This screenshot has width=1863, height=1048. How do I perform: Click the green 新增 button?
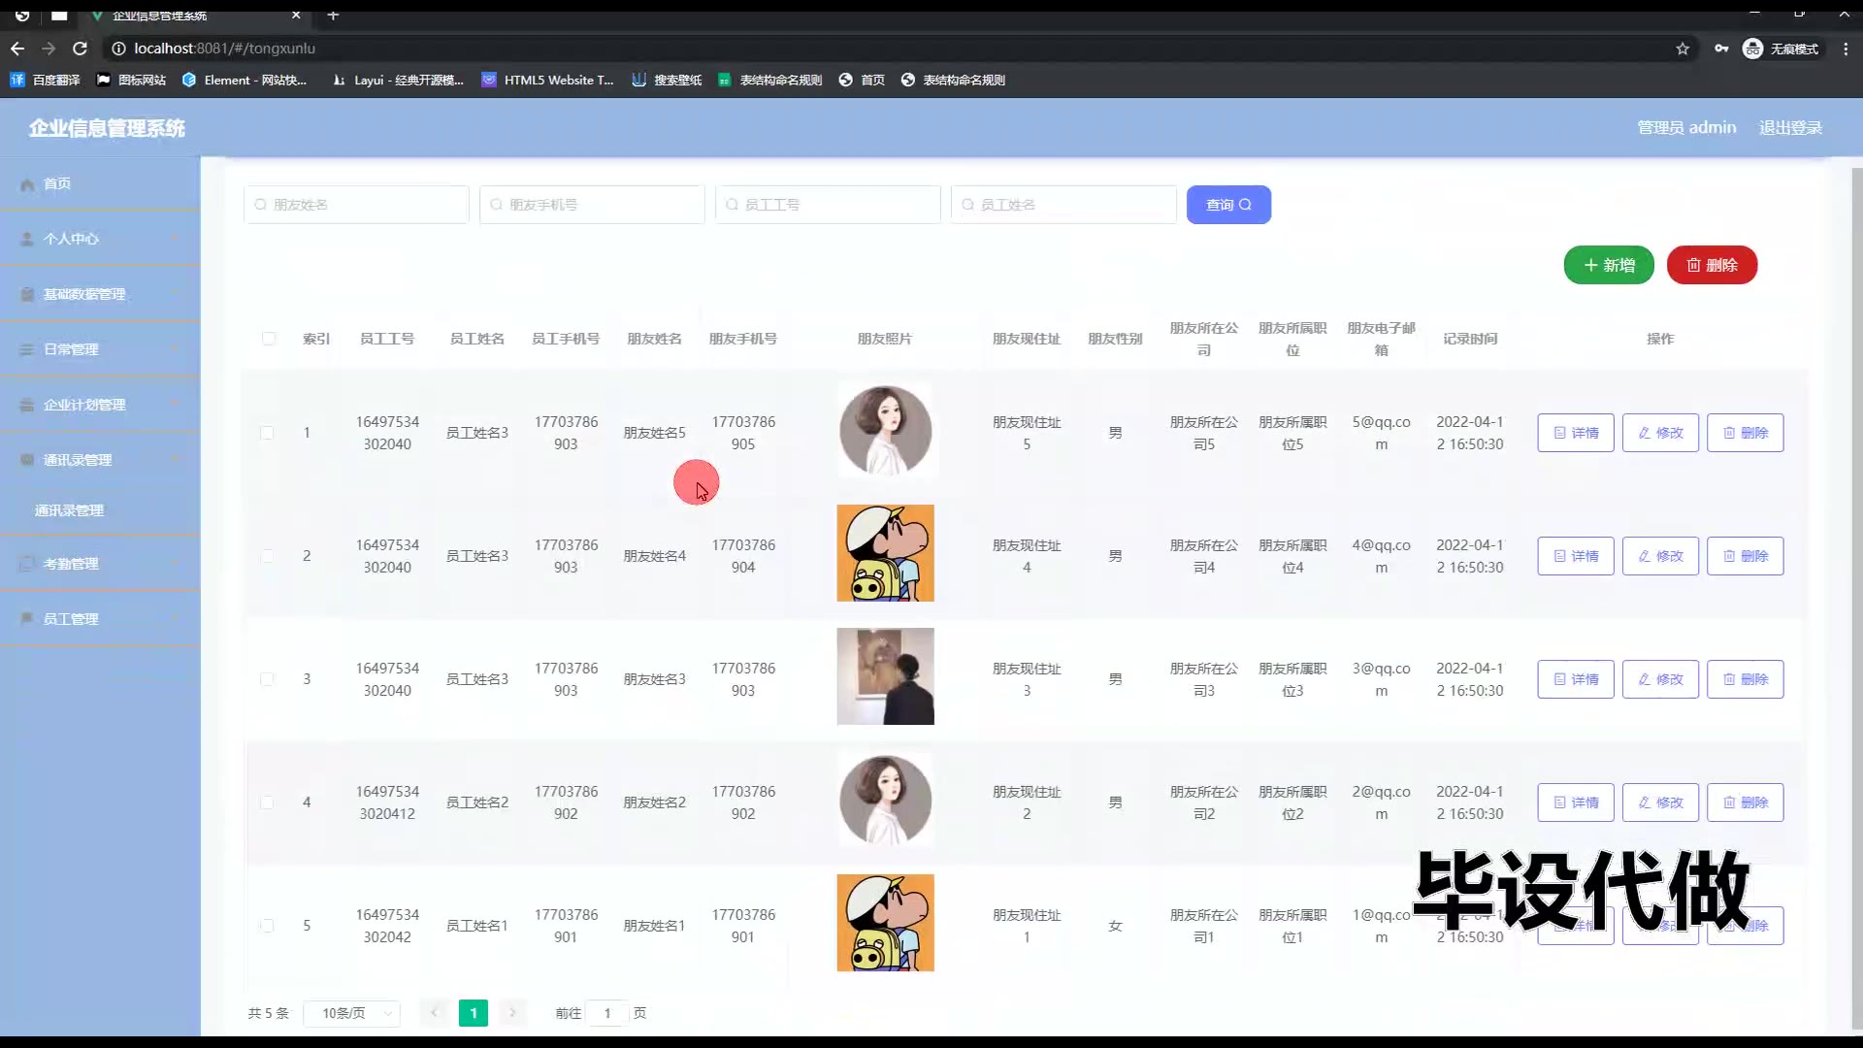[1609, 265]
